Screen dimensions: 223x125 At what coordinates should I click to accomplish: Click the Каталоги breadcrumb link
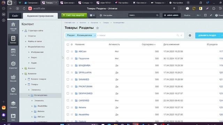point(94,23)
